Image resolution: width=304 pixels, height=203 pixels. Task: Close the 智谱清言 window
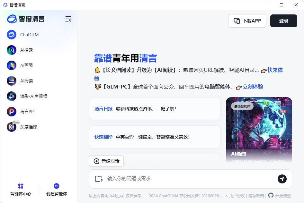coord(296,5)
